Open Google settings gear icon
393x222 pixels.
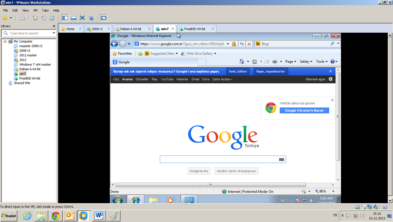click(331, 79)
